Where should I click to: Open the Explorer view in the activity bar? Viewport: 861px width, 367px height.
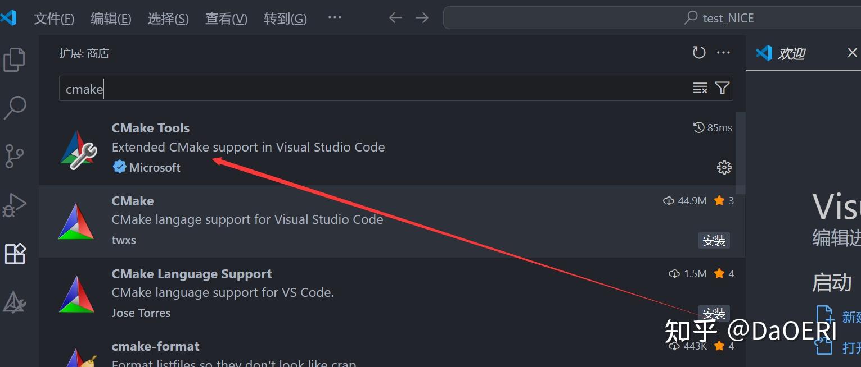pos(14,58)
